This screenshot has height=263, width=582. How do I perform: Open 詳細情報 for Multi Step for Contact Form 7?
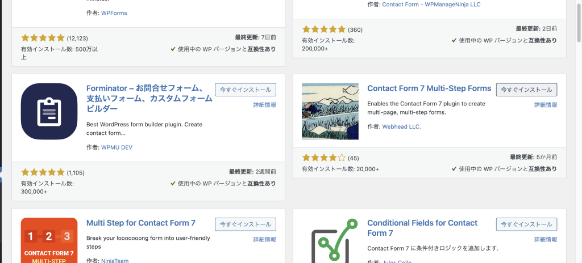[265, 240]
